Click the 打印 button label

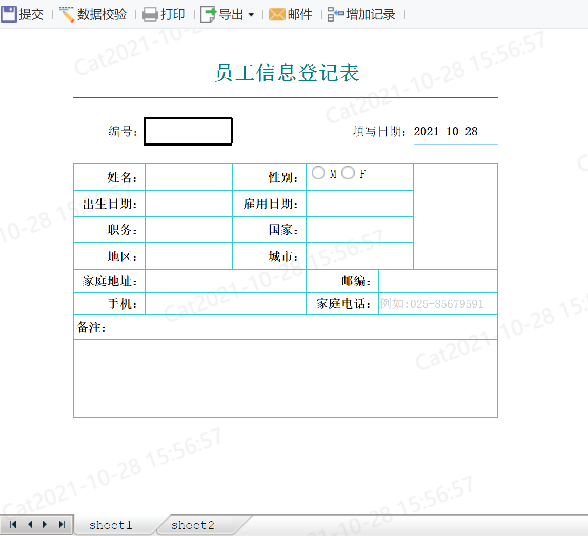(173, 15)
